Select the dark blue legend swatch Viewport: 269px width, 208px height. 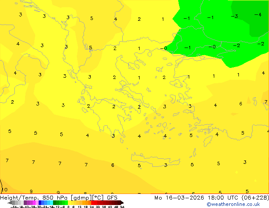coord(40,203)
